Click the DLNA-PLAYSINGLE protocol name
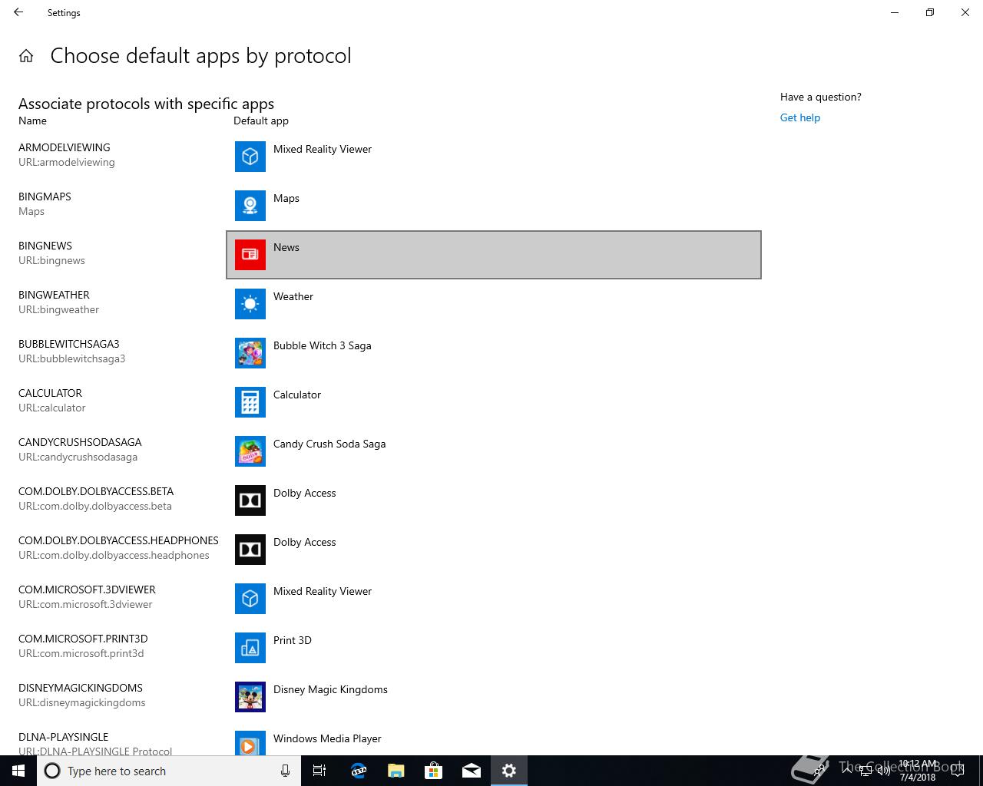Image resolution: width=983 pixels, height=786 pixels. click(63, 737)
